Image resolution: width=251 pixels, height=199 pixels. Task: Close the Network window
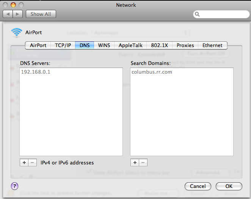(x=5, y=5)
